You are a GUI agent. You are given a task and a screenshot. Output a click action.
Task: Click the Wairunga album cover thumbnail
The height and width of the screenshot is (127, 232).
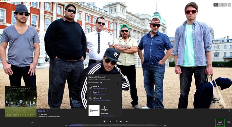point(21,102)
